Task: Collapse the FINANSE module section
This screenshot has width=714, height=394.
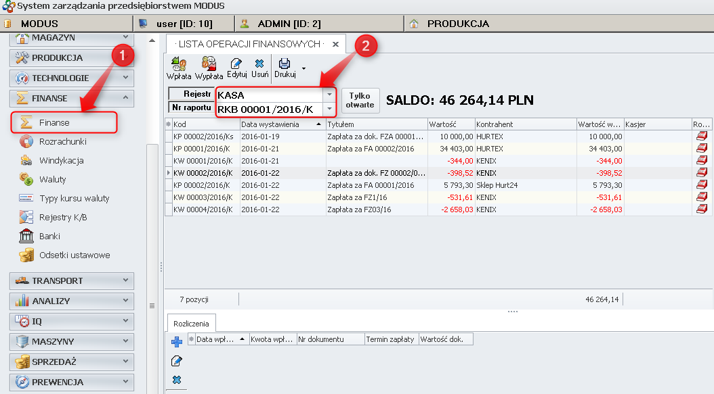Action: tap(72, 98)
